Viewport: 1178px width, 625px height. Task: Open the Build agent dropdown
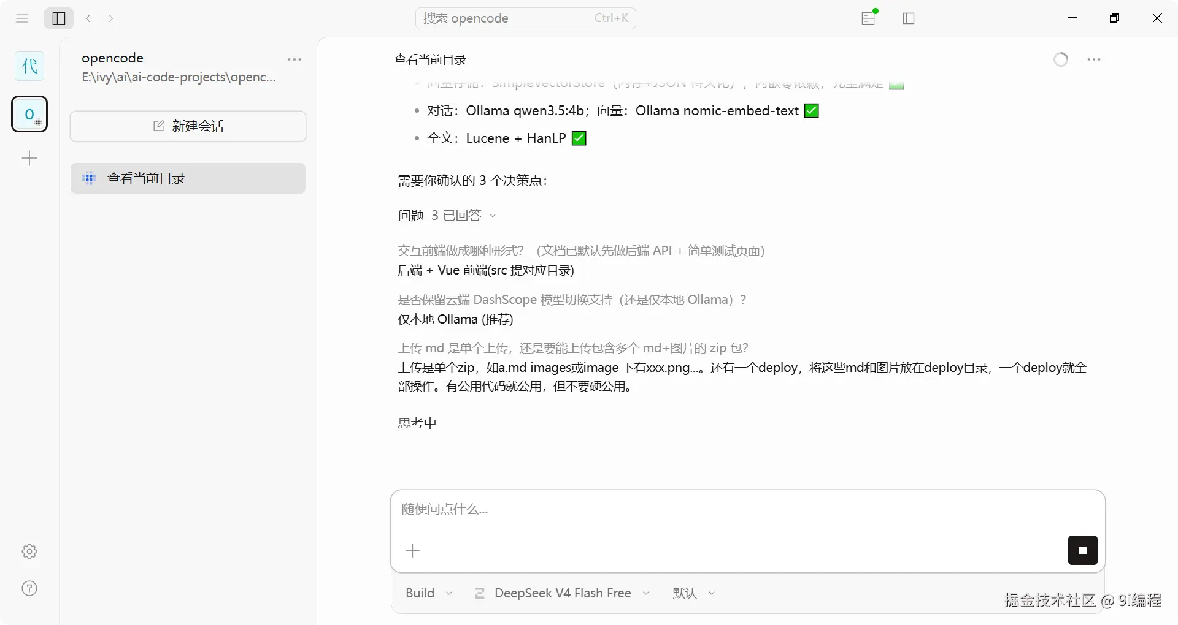click(x=429, y=593)
